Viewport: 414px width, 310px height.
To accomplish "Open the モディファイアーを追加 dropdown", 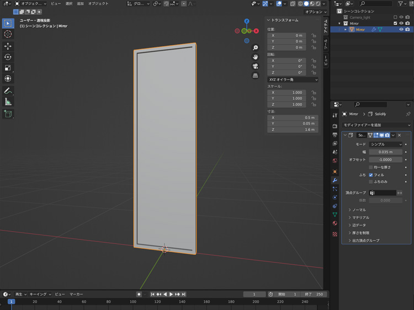I will point(376,125).
